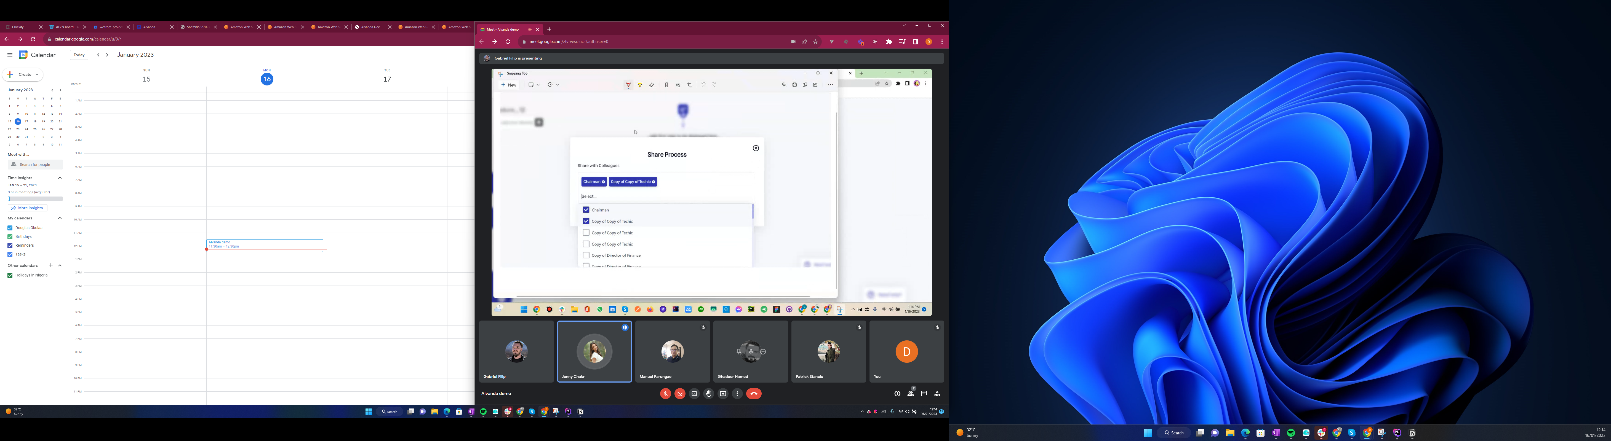The image size is (1611, 441).
Task: Leave the Alvanda demo call
Action: [x=754, y=394]
